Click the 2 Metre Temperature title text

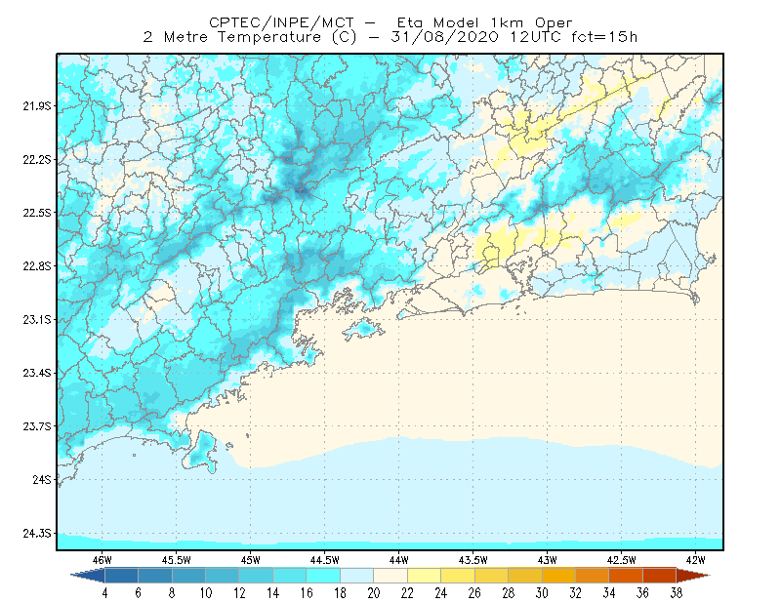232,37
